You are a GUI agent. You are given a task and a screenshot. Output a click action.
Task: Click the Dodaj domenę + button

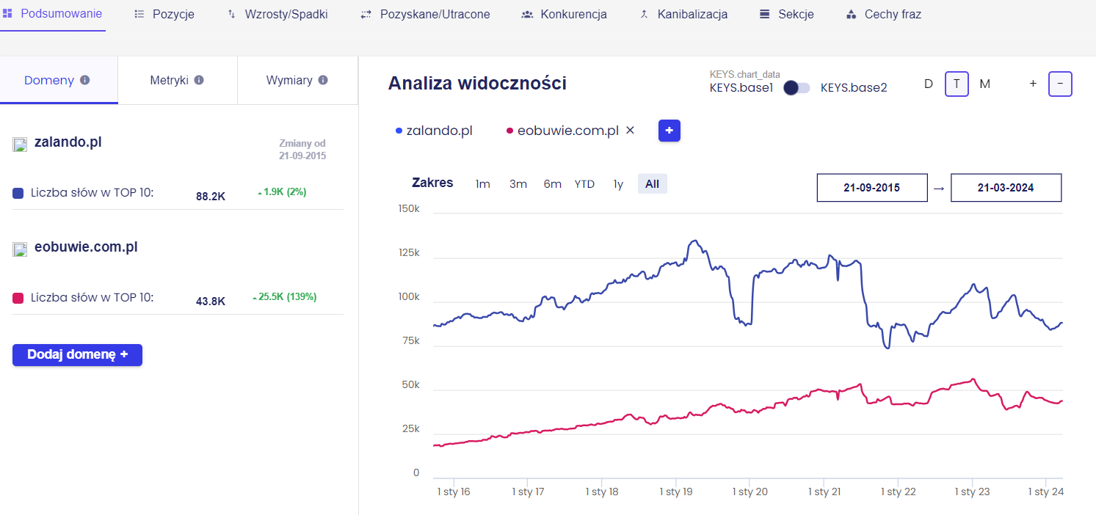point(77,355)
